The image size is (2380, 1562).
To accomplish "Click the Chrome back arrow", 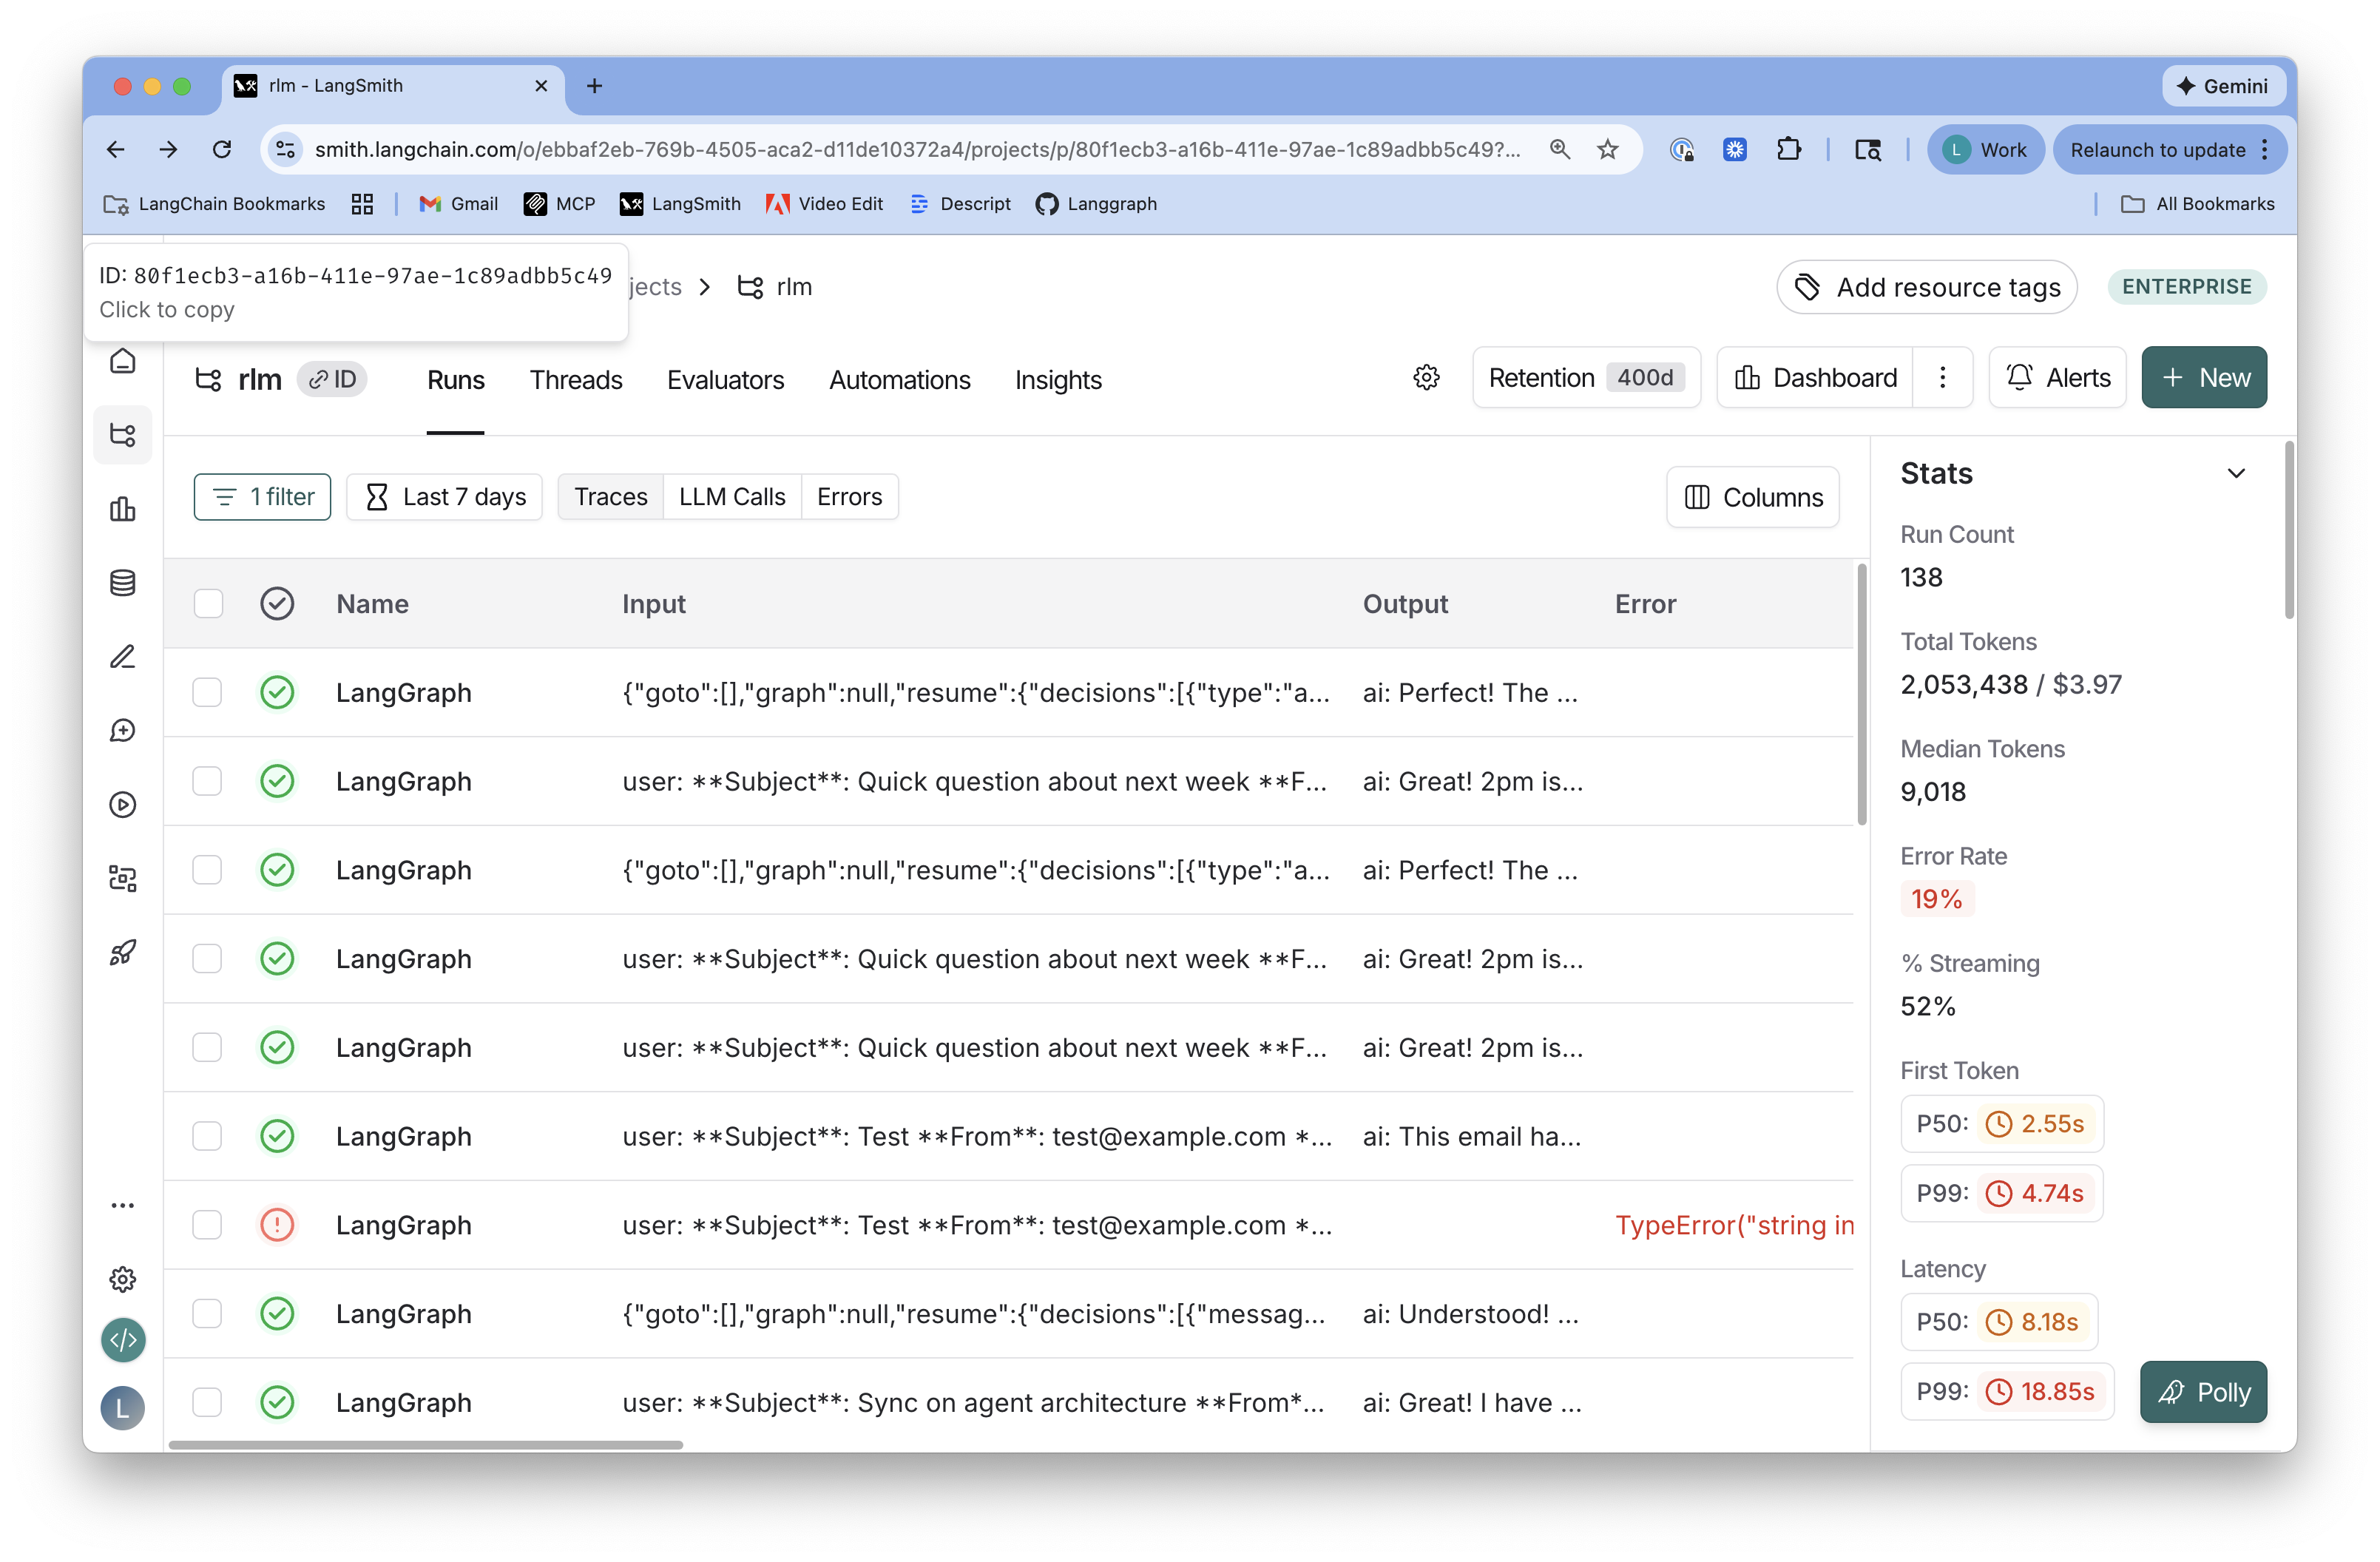I will point(116,149).
